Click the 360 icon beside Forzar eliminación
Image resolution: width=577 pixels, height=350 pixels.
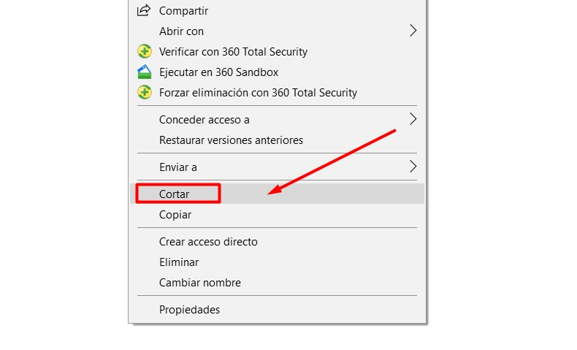(145, 92)
